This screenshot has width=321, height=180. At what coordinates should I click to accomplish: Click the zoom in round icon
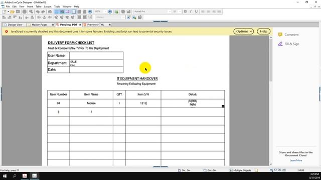click(x=110, y=11)
